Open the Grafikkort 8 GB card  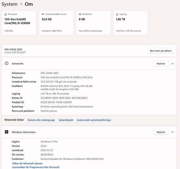(x=93, y=23)
